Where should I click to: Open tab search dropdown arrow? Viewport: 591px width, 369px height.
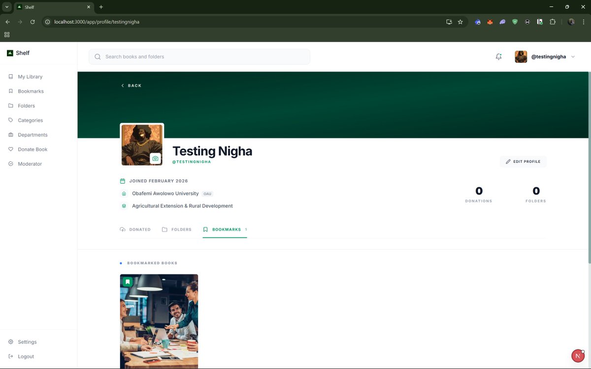pos(7,7)
